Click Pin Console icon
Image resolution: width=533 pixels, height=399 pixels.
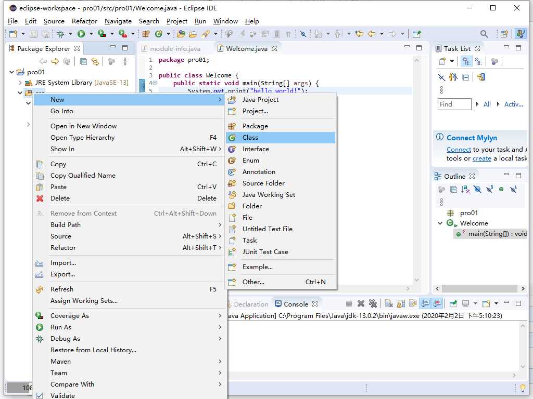[453, 303]
